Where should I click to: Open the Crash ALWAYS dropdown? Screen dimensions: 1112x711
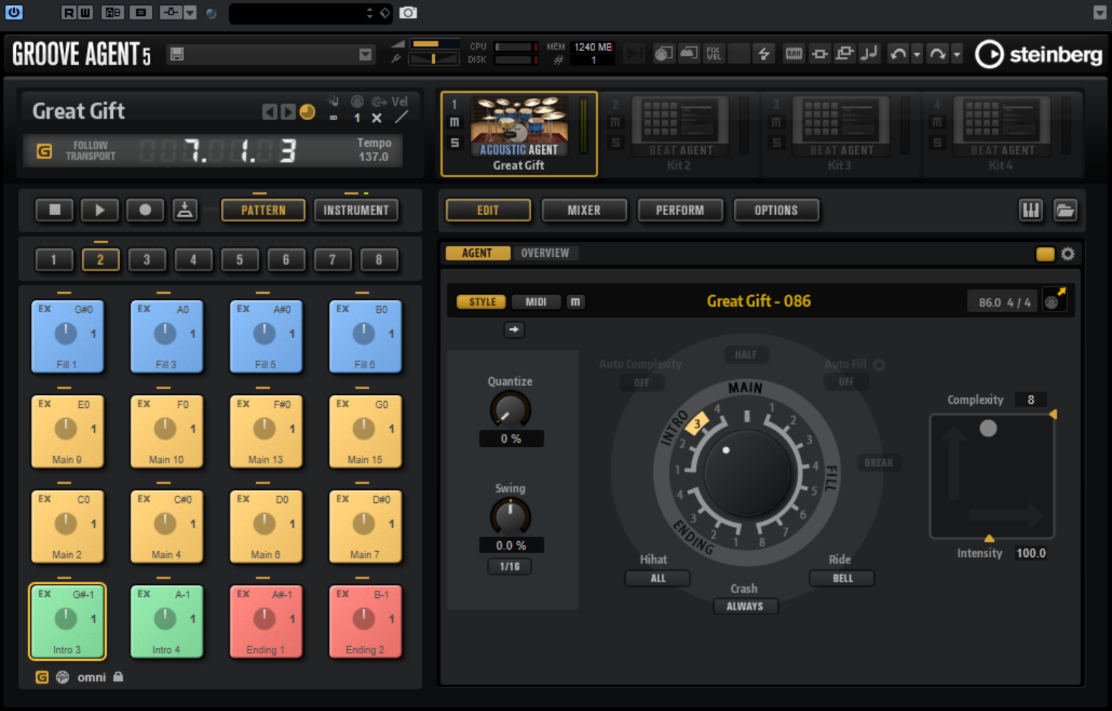(x=745, y=606)
